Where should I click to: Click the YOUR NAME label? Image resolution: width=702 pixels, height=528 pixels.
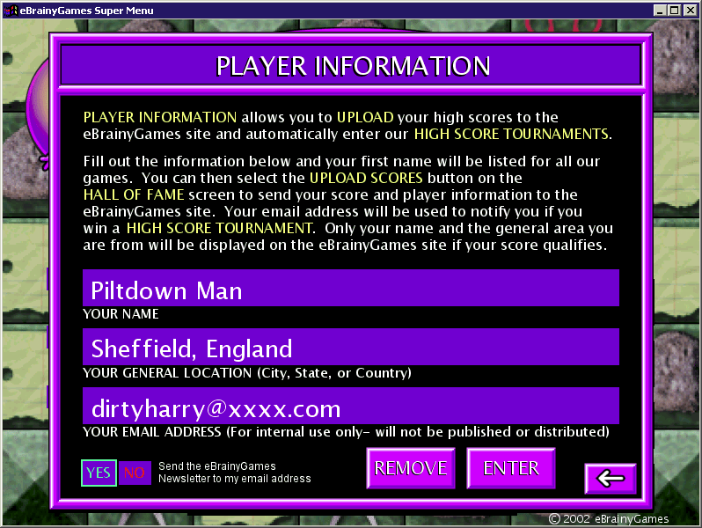pyautogui.click(x=121, y=314)
